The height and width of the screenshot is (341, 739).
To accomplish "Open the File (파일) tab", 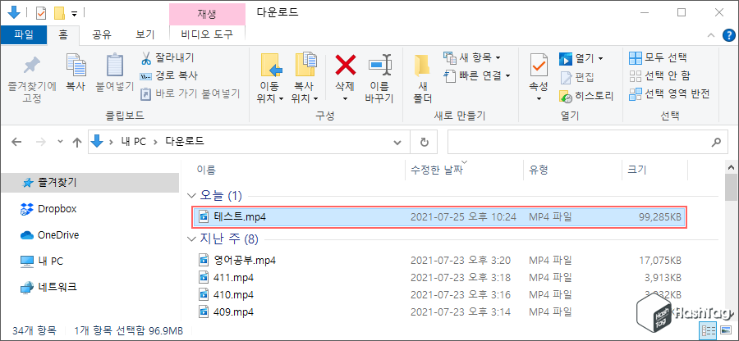I will [24, 34].
